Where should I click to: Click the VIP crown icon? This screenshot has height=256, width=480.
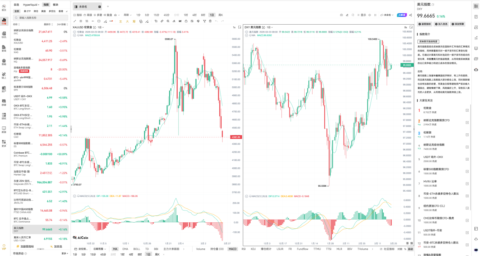tap(4, 247)
